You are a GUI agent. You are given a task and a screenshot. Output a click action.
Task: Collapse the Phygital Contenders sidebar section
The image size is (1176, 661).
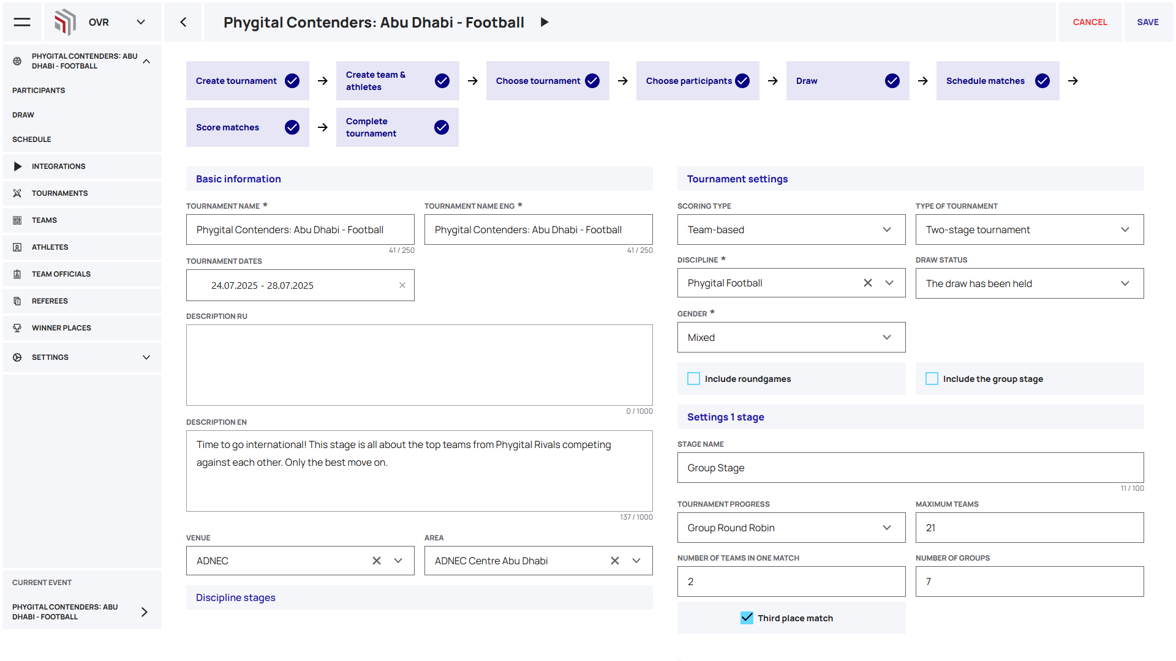click(x=146, y=61)
